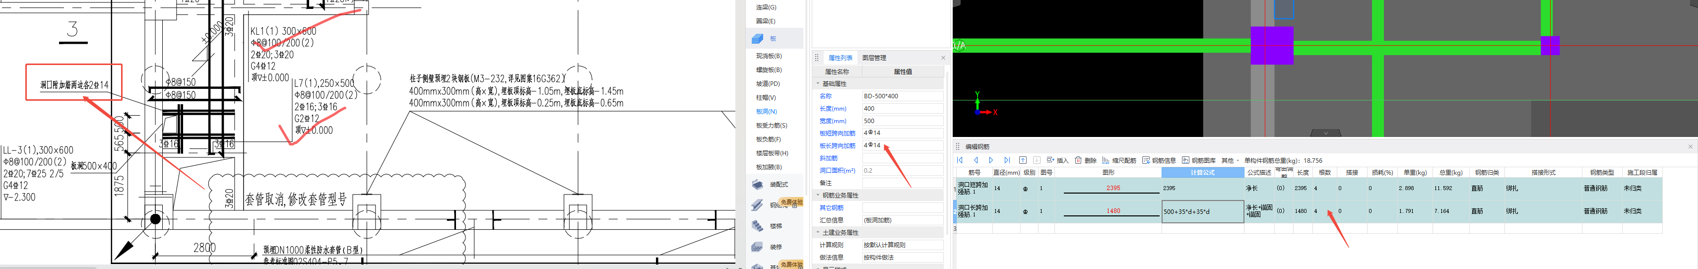This screenshot has width=1698, height=269.
Task: Select 螺旋板(B) component
Action: pos(769,70)
